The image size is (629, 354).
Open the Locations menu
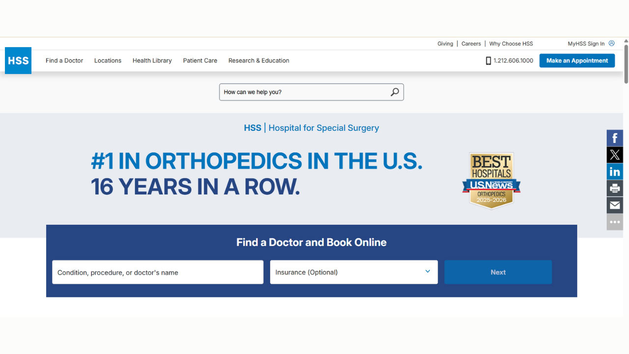point(108,60)
